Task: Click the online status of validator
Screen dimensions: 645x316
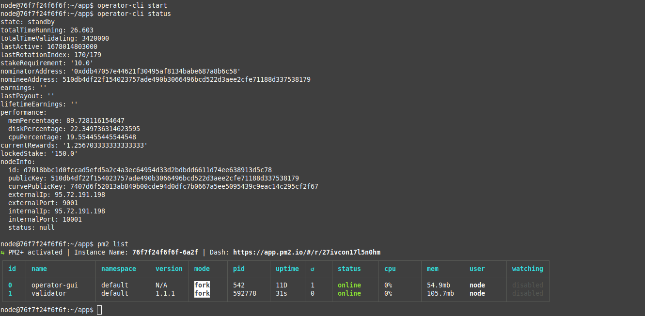Action: point(349,293)
